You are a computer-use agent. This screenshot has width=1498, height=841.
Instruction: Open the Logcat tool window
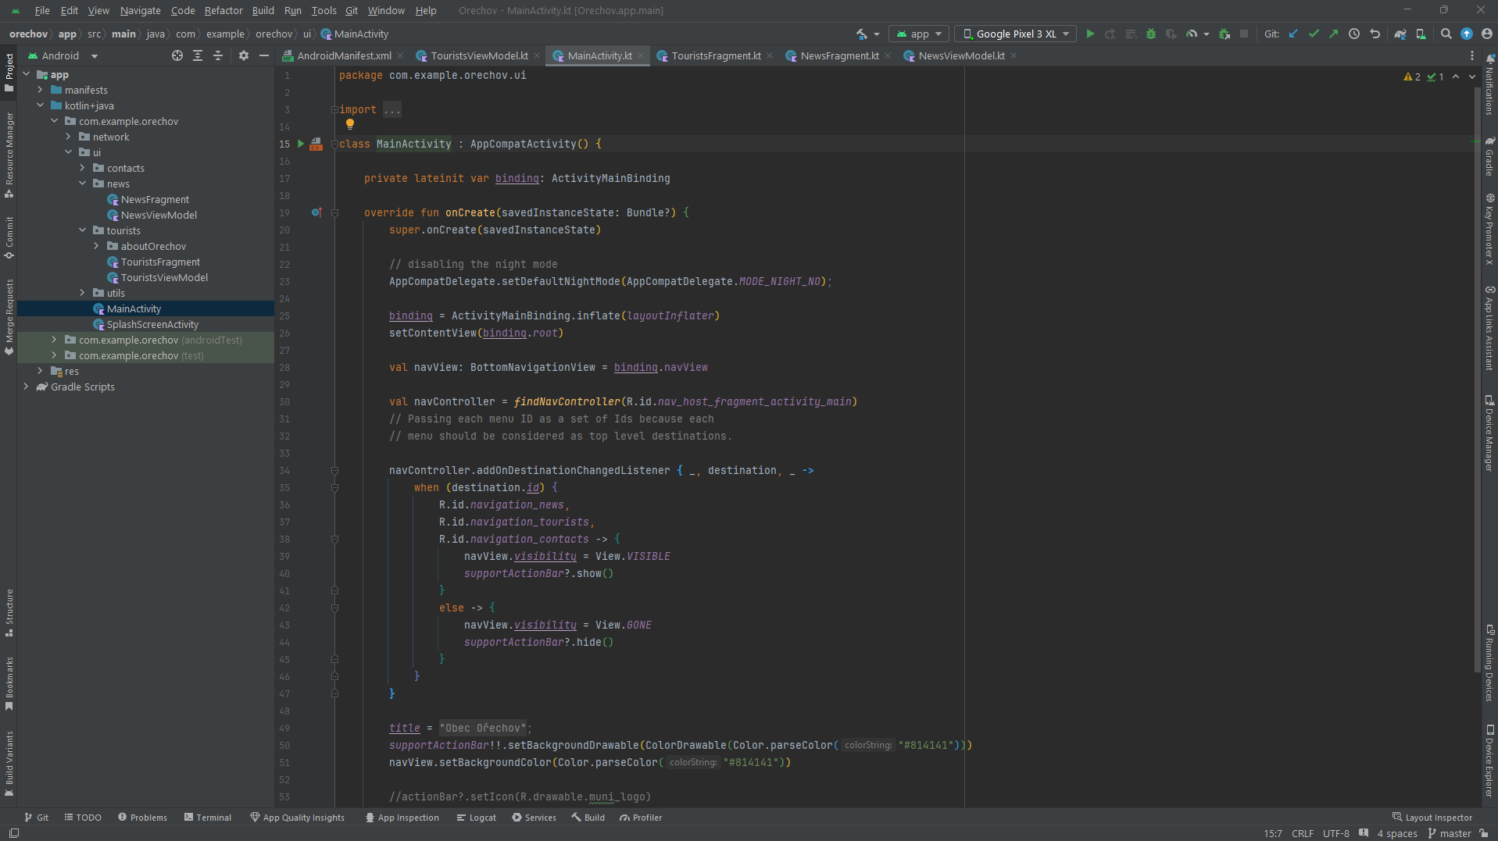pyautogui.click(x=477, y=818)
